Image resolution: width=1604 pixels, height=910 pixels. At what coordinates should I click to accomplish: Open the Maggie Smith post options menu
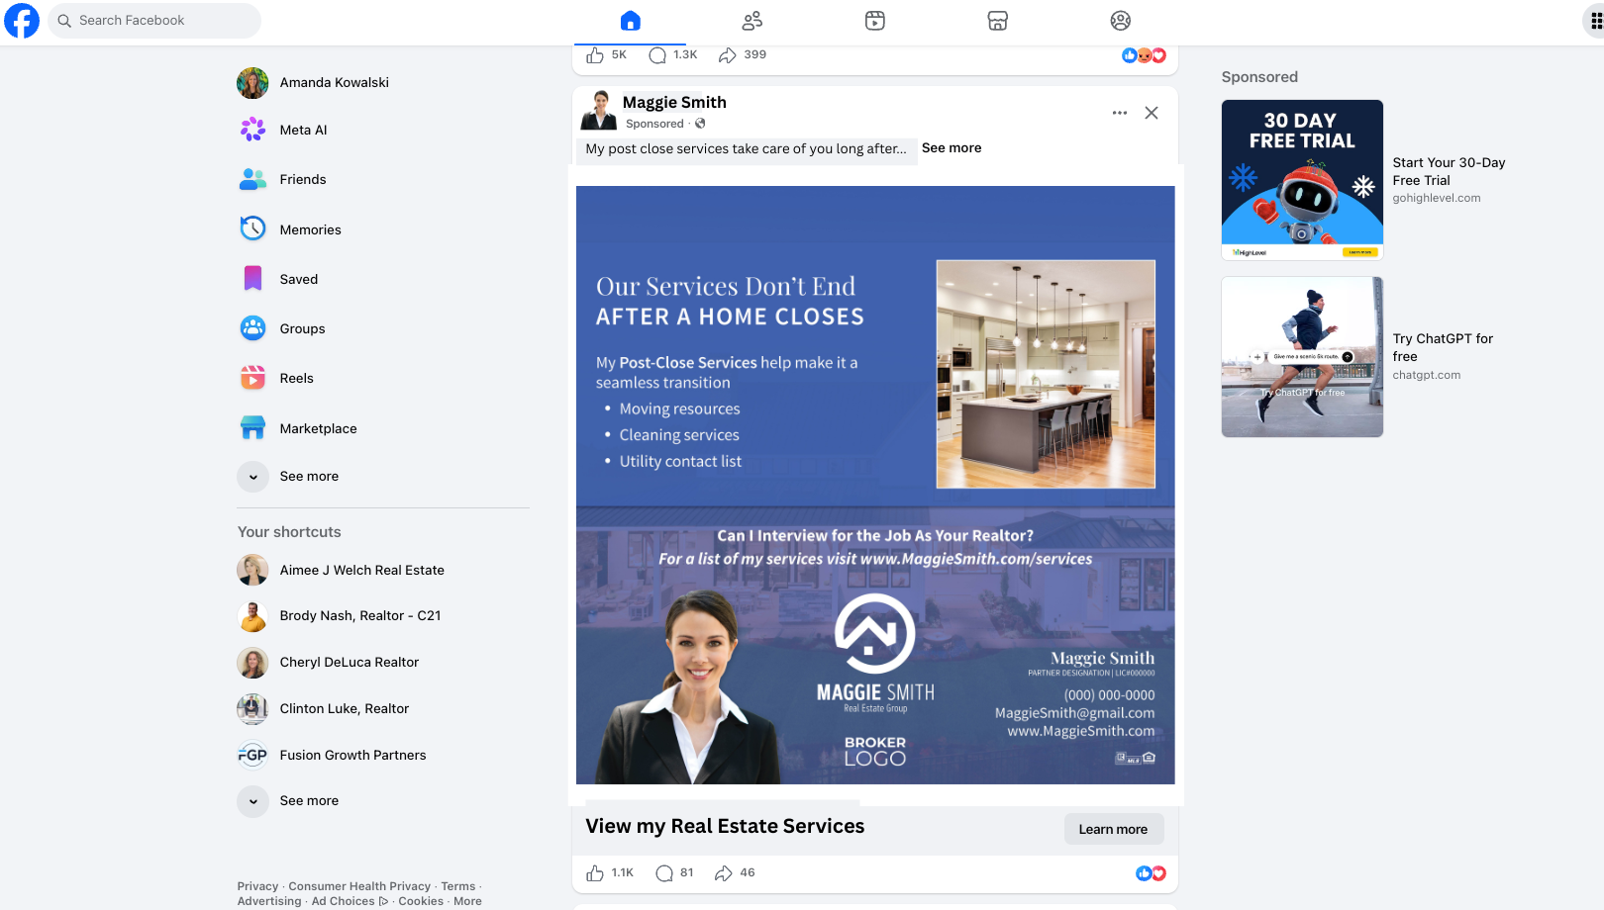1120,113
